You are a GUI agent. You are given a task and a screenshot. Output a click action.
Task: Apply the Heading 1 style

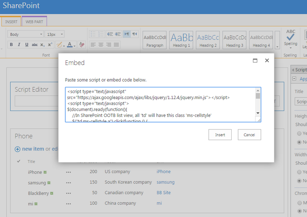click(181, 40)
